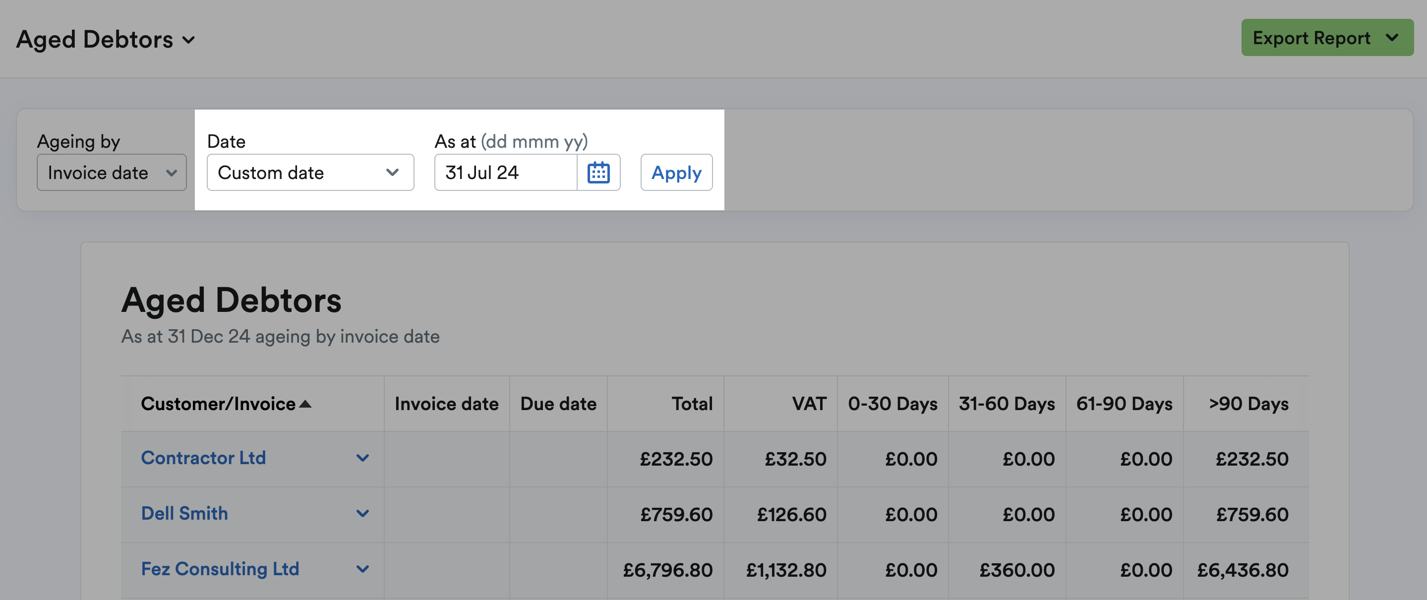The height and width of the screenshot is (600, 1427).
Task: Expand the Contractor Ltd row
Action: pos(363,458)
